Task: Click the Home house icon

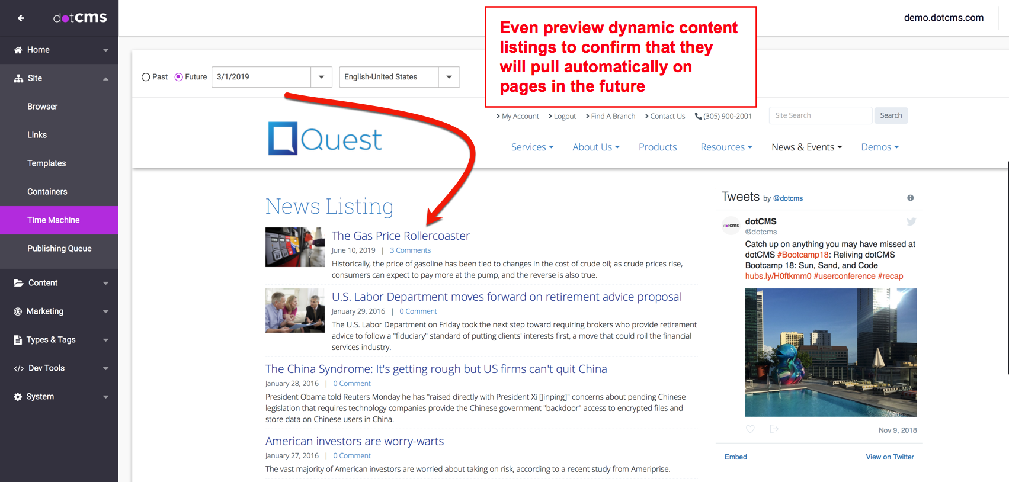Action: 18,50
